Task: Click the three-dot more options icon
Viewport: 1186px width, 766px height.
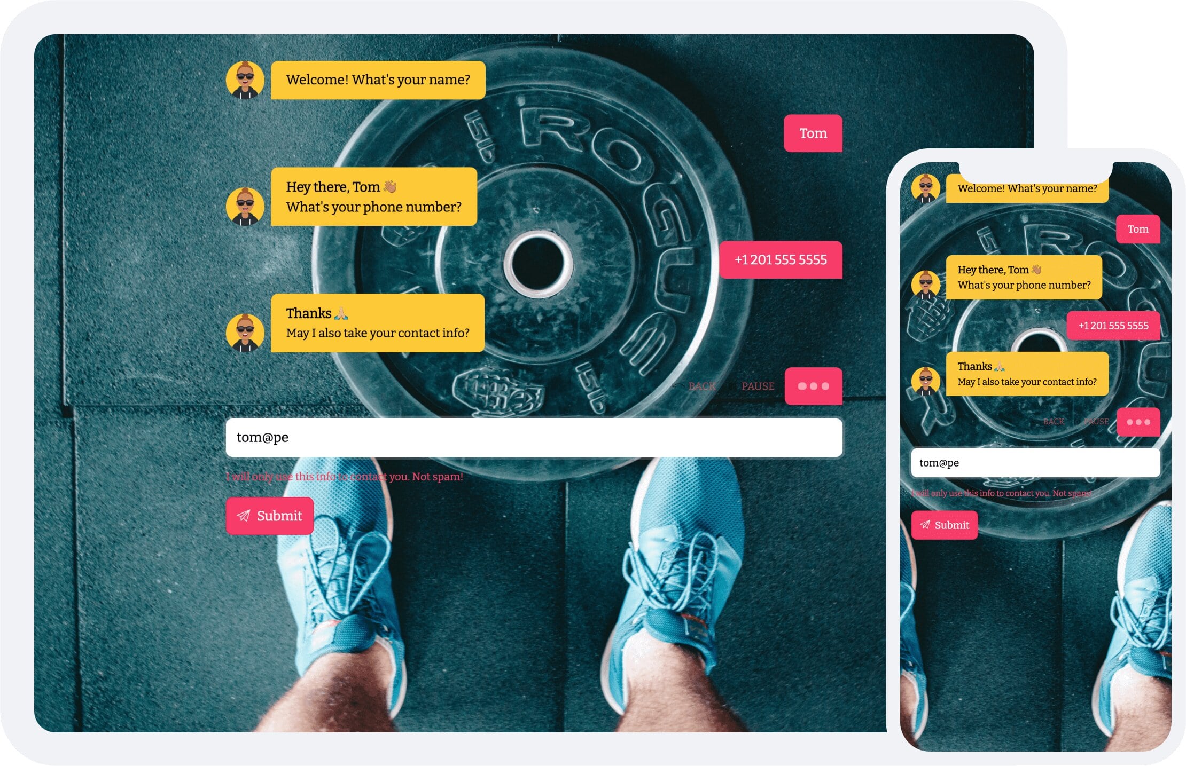Action: point(811,386)
